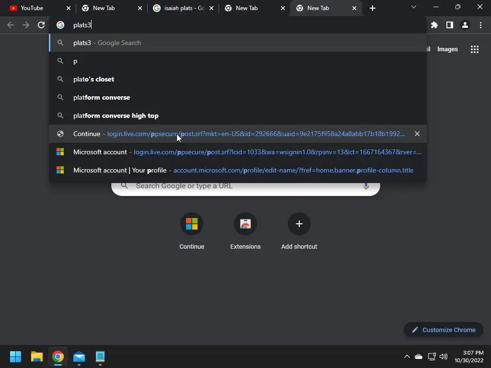This screenshot has height=368, width=491.
Task: Select plats3 Google Search suggestion
Action: 238,43
